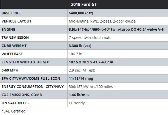Screen dimensions: 168x115
Task: Select the 7-speed twin-clutch auto value
Action: 90,38
